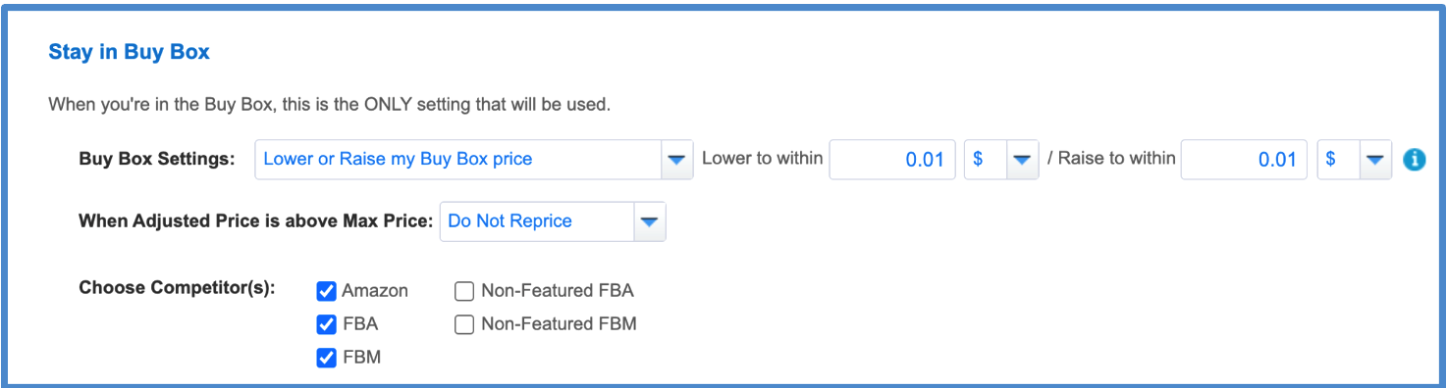Open the 'Lower or Raise my Buy Box price' dropdown

474,160
